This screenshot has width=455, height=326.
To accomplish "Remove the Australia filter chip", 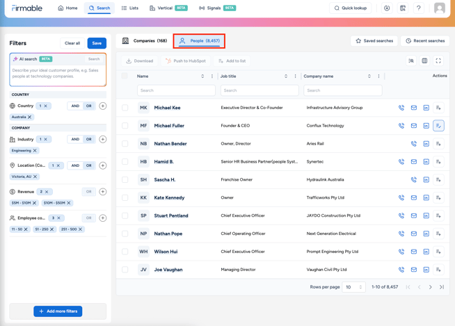I will (x=30, y=117).
